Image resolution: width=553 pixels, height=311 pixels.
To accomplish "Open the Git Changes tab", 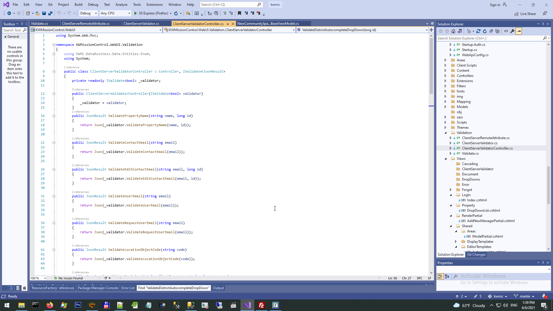I will (x=476, y=255).
